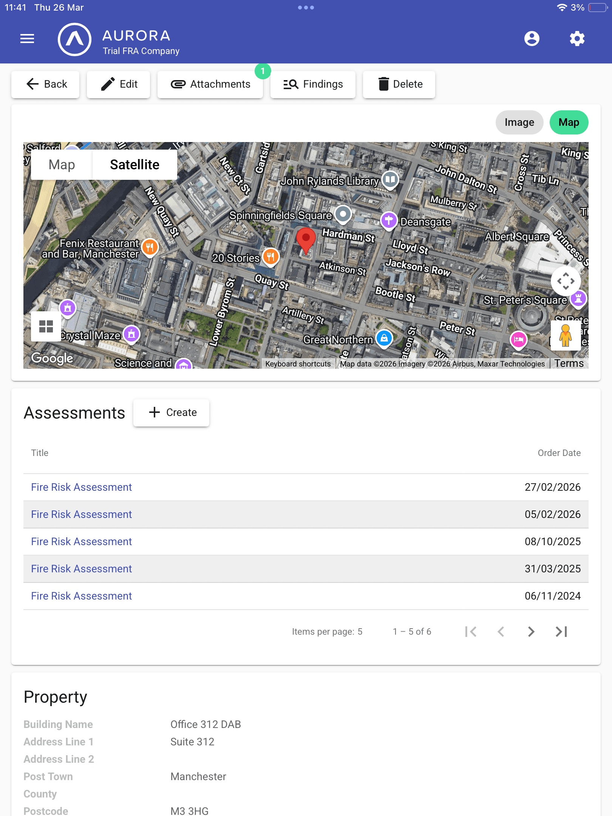Click the pink hotel marker

click(519, 340)
